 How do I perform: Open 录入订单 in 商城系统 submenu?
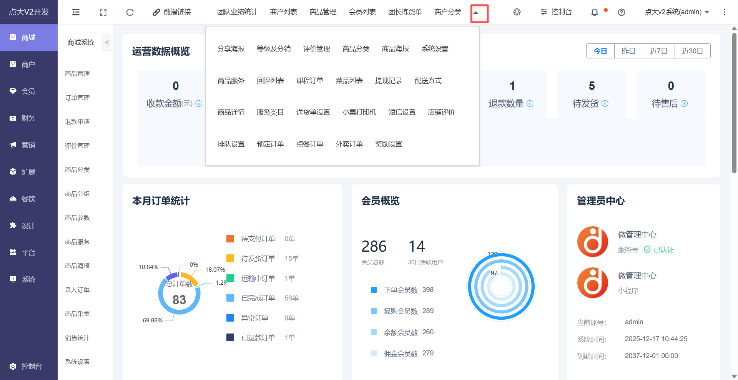(x=77, y=290)
